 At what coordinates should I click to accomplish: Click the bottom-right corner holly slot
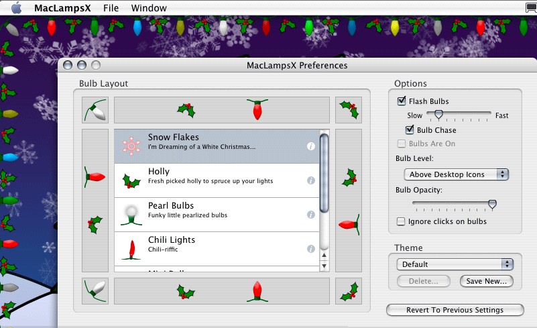pyautogui.click(x=349, y=291)
